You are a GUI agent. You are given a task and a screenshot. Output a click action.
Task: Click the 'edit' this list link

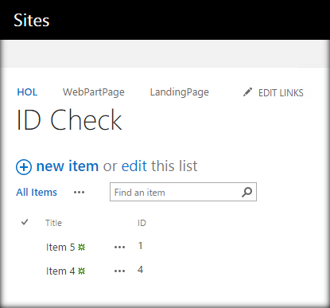point(134,166)
